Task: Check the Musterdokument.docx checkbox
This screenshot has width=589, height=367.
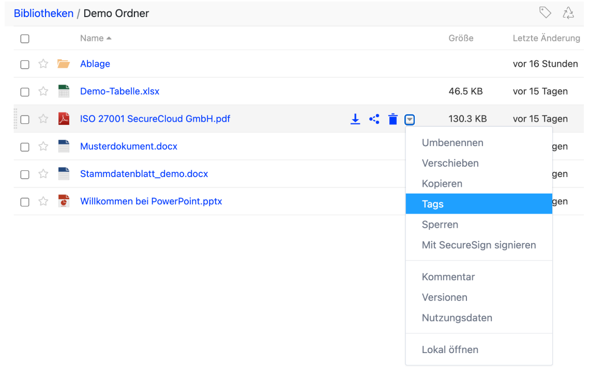Action: [x=25, y=147]
